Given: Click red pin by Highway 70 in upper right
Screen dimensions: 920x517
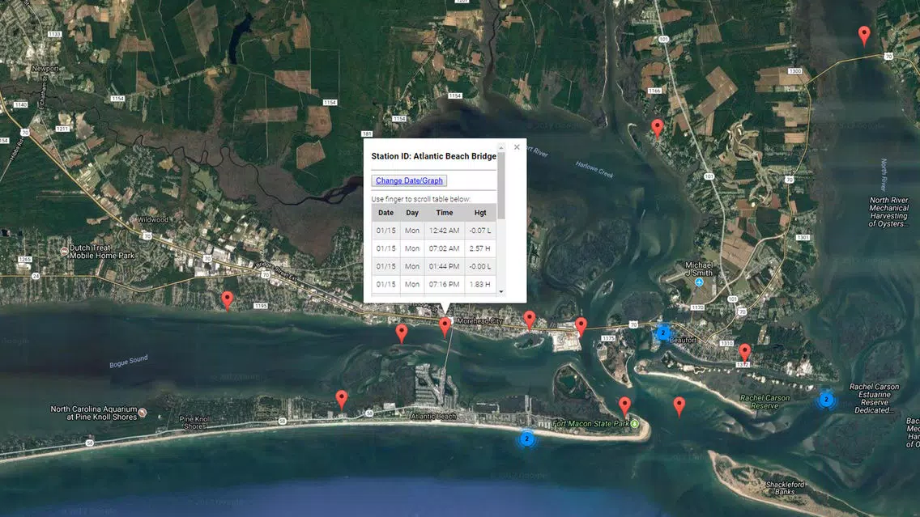Looking at the screenshot, I should [863, 35].
